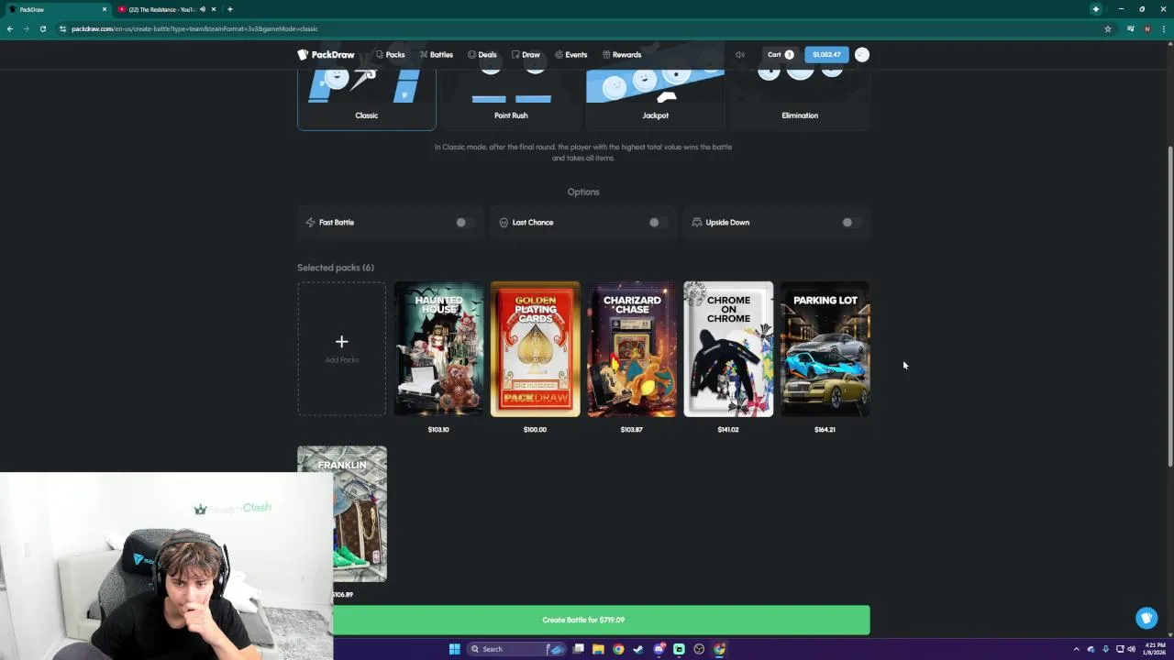1174x660 pixels.
Task: Open the support chat bubble
Action: tap(1146, 618)
